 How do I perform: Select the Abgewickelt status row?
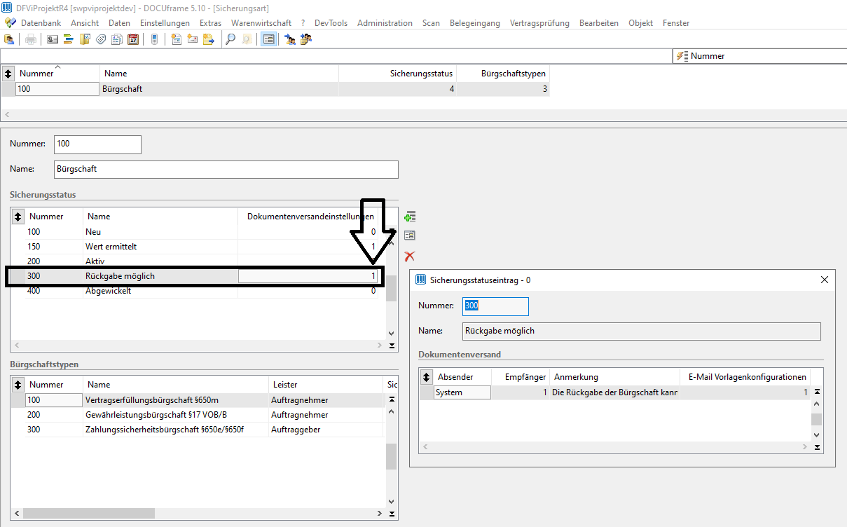point(195,291)
